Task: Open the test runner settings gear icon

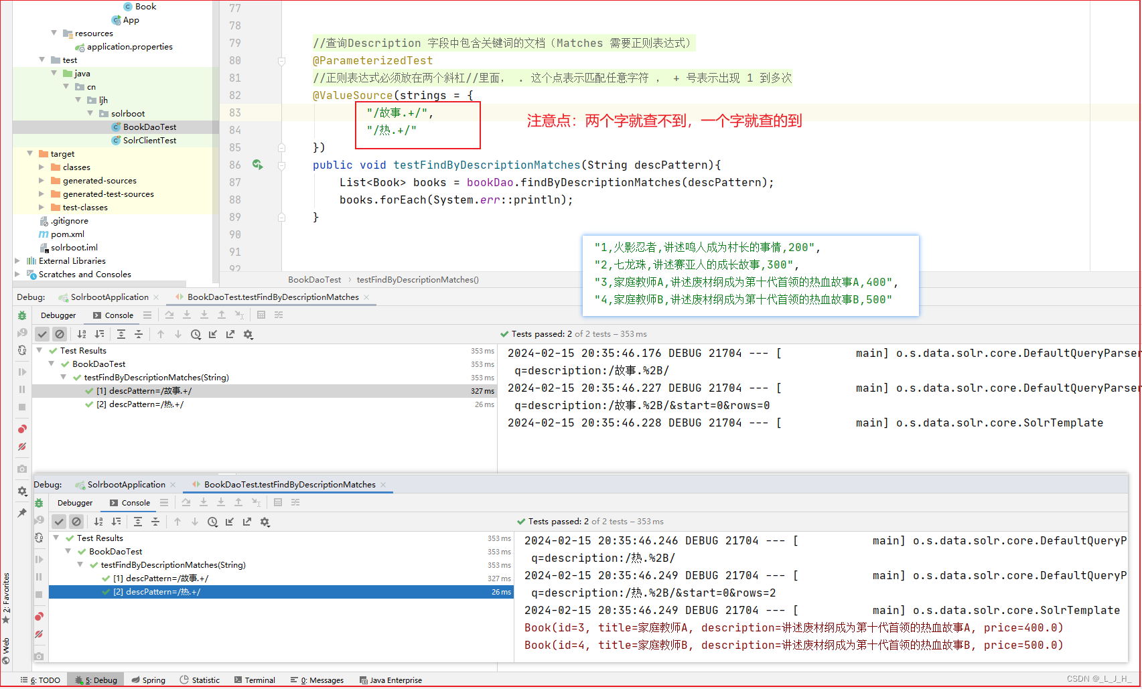Action: [248, 334]
